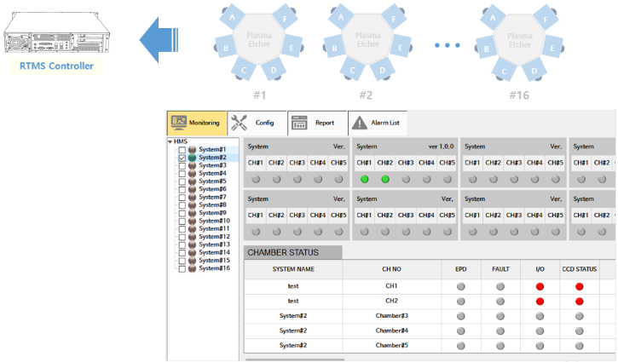Click the EPD indicator in CH1 row
Image resolution: width=618 pixels, height=362 pixels.
[461, 287]
